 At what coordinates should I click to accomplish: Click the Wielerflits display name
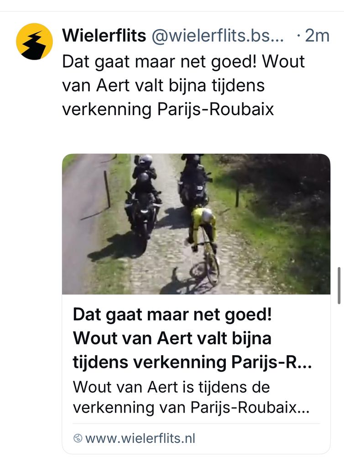coord(104,36)
